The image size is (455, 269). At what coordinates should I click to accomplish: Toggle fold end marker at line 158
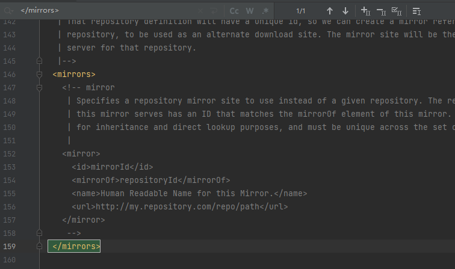[40, 233]
